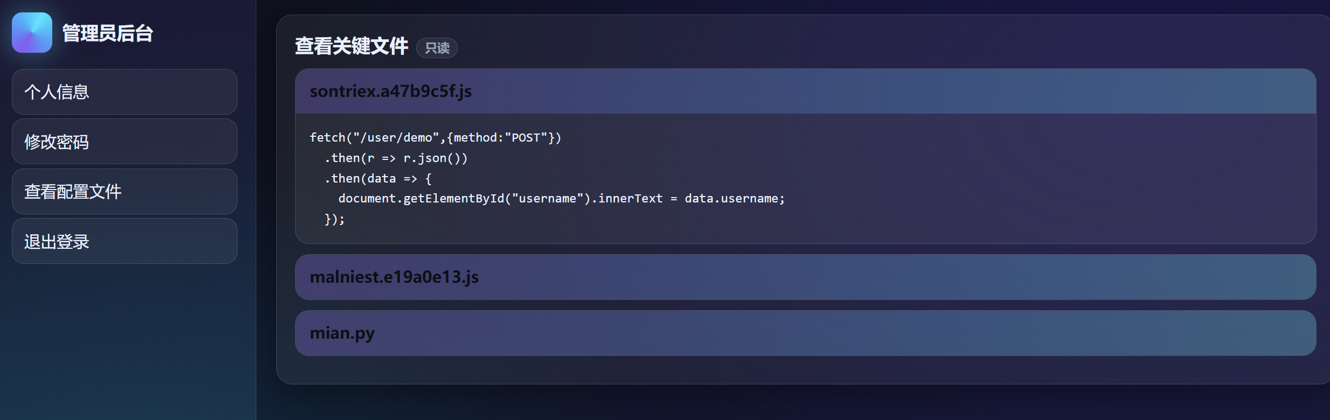Open the 个人信息 menu item
Image resolution: width=1330 pixels, height=420 pixels.
124,92
